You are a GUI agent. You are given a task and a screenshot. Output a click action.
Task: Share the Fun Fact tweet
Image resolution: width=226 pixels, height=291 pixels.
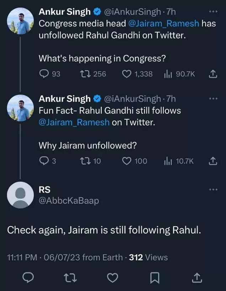(x=212, y=161)
